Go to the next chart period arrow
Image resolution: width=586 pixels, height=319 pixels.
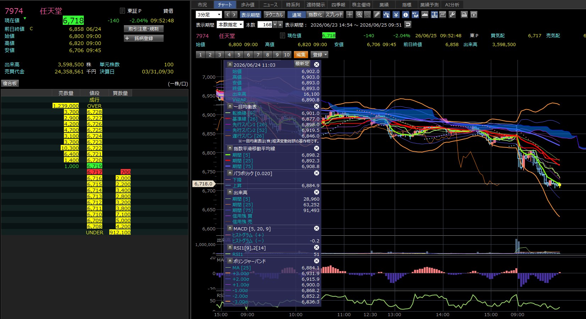234,15
